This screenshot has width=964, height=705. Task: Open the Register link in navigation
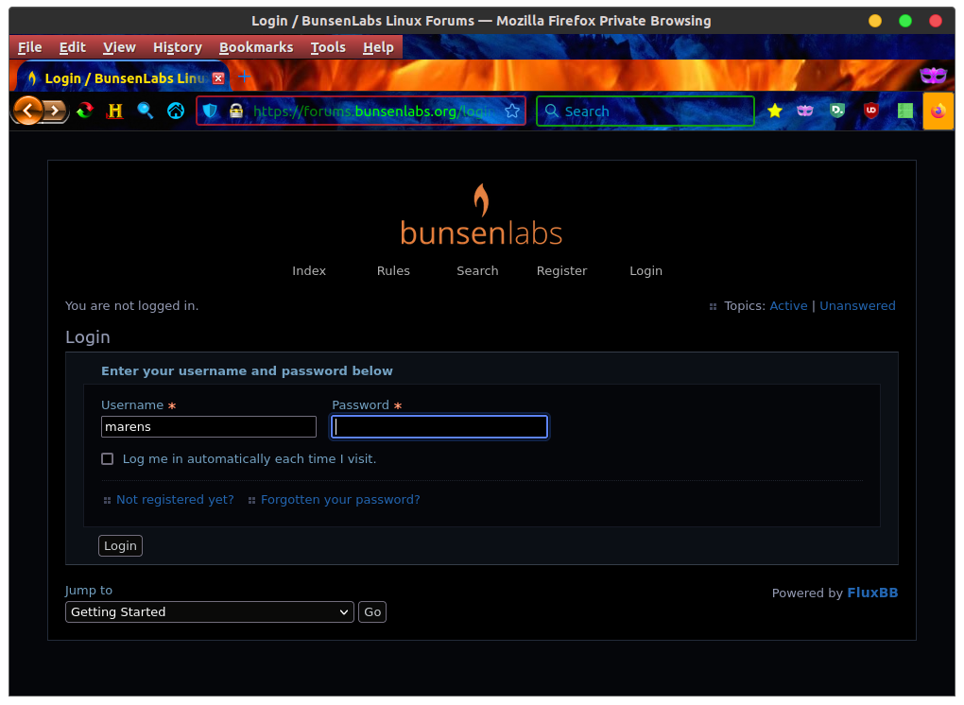562,271
